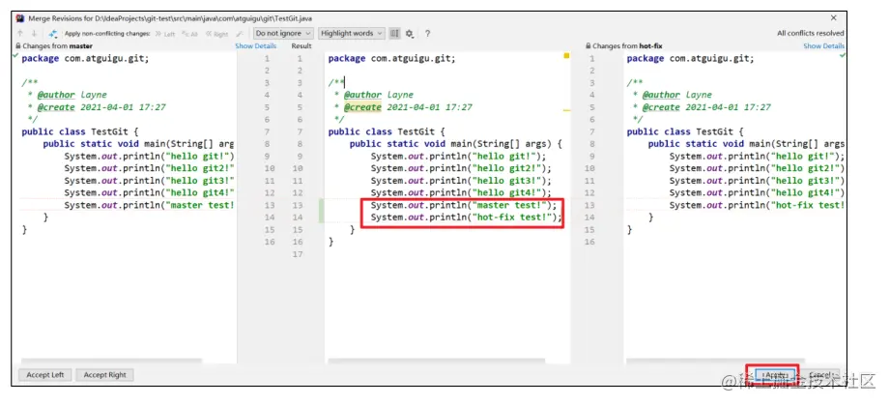Click line number 17 in Result gutter
The width and height of the screenshot is (890, 405).
click(x=298, y=254)
